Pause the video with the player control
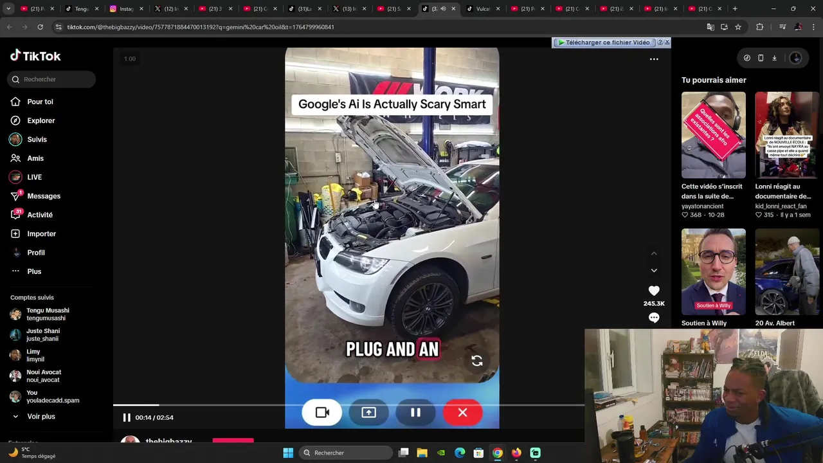This screenshot has height=463, width=823. coord(127,417)
